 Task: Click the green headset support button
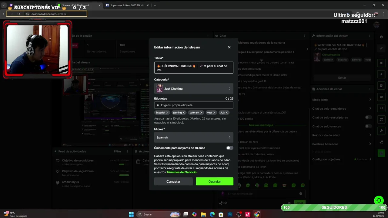pos(379,200)
